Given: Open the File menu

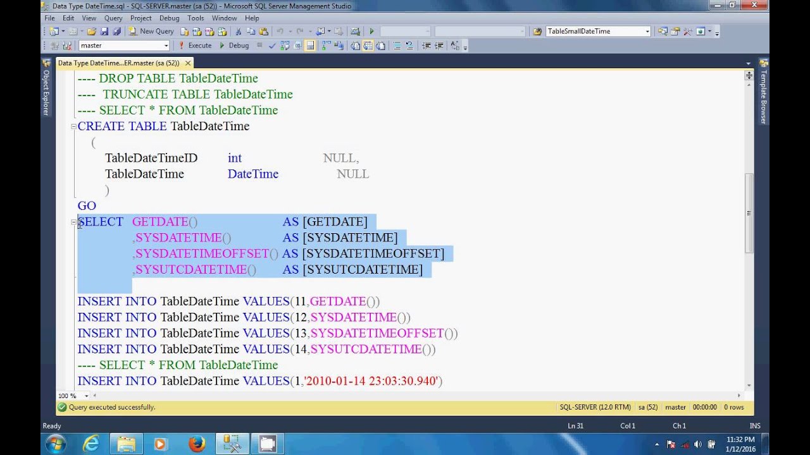Looking at the screenshot, I should pos(49,18).
